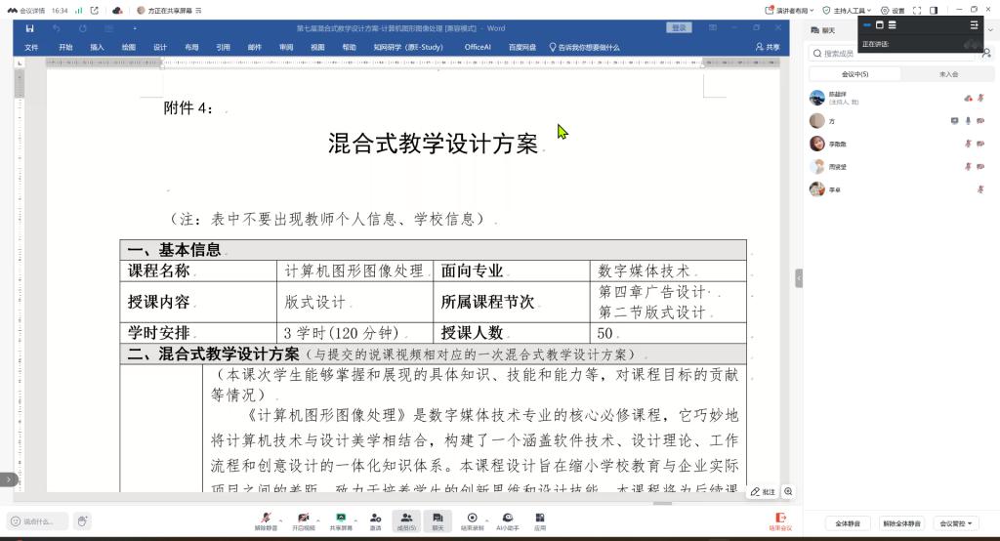Select list view in floating speaker widget
1000x541 pixels.
893,24
